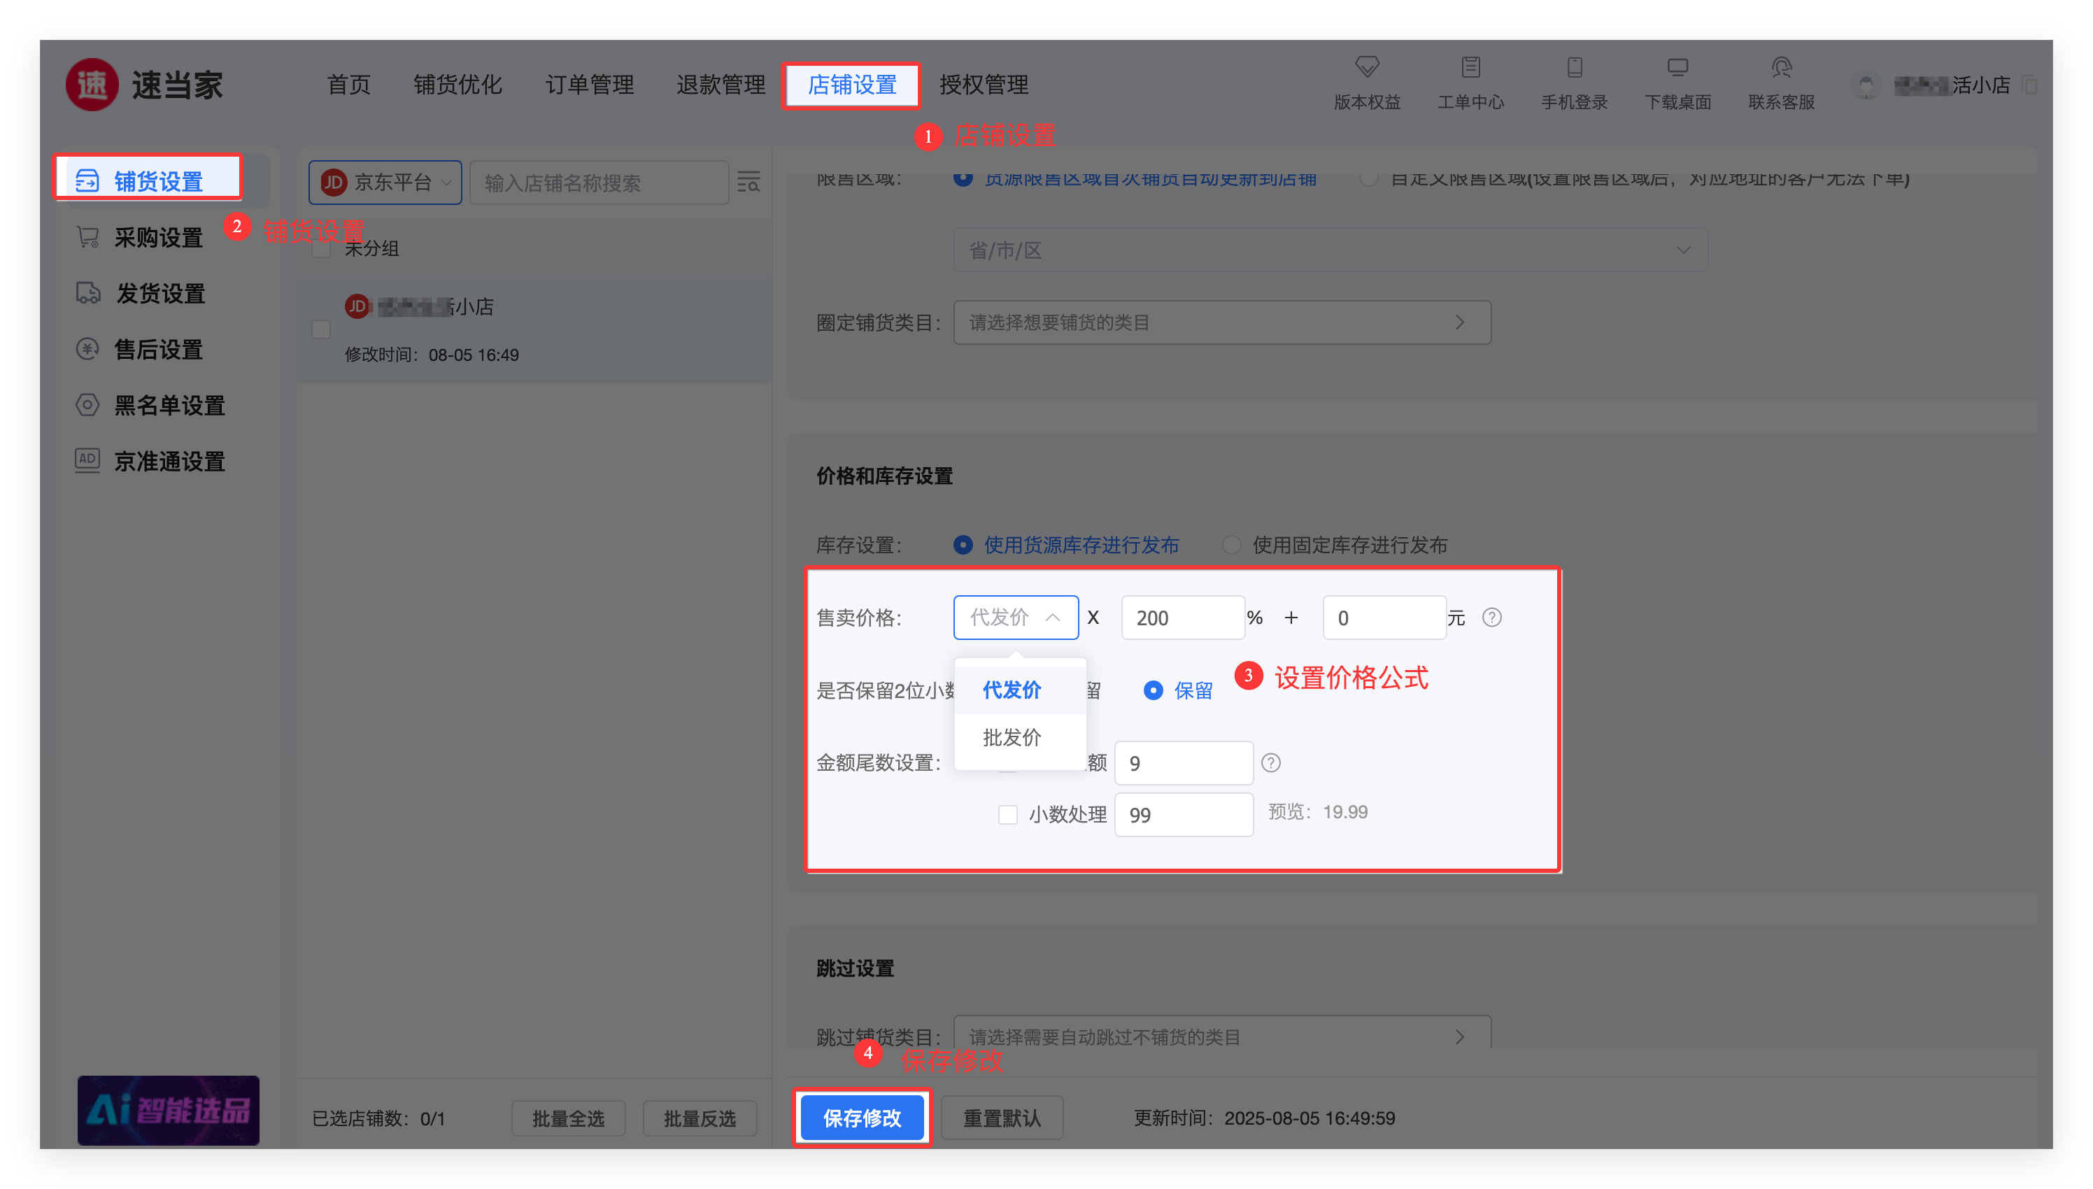Viewport: 2093px width, 1189px height.
Task: Choose 批发价 from the price dropdown
Action: tap(1012, 737)
